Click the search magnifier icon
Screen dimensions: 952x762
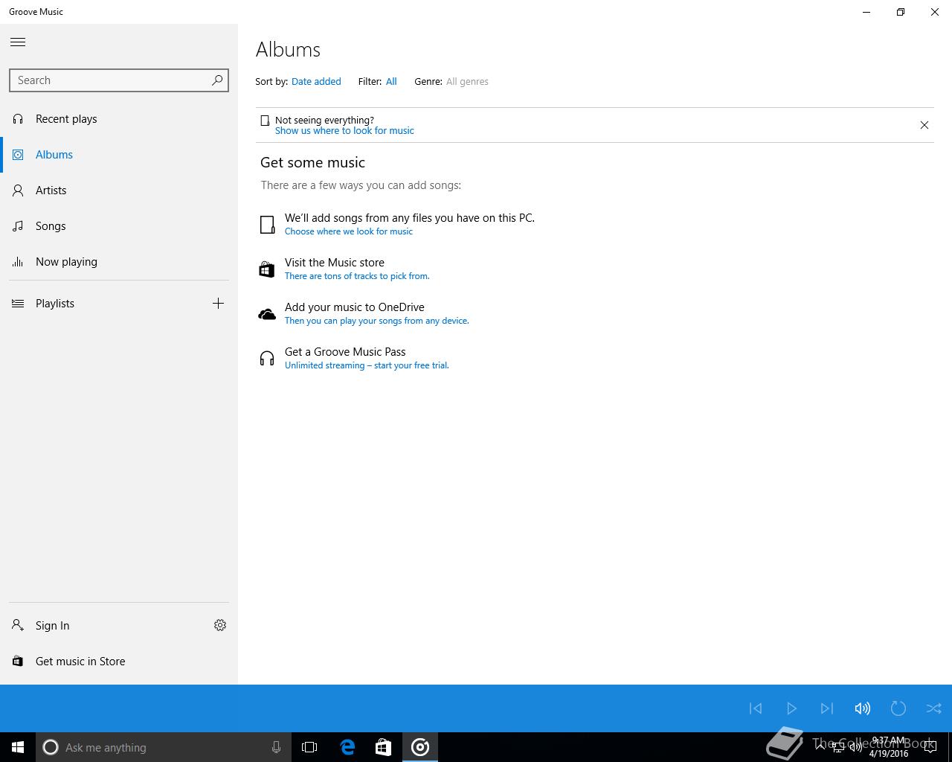click(217, 80)
